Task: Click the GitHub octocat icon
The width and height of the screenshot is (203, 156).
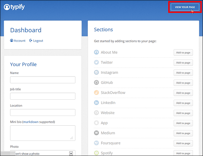Action: click(96, 82)
